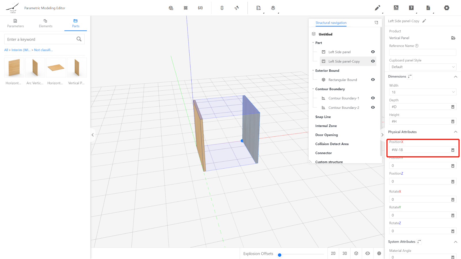Switch to the Parameters tab

point(16,23)
